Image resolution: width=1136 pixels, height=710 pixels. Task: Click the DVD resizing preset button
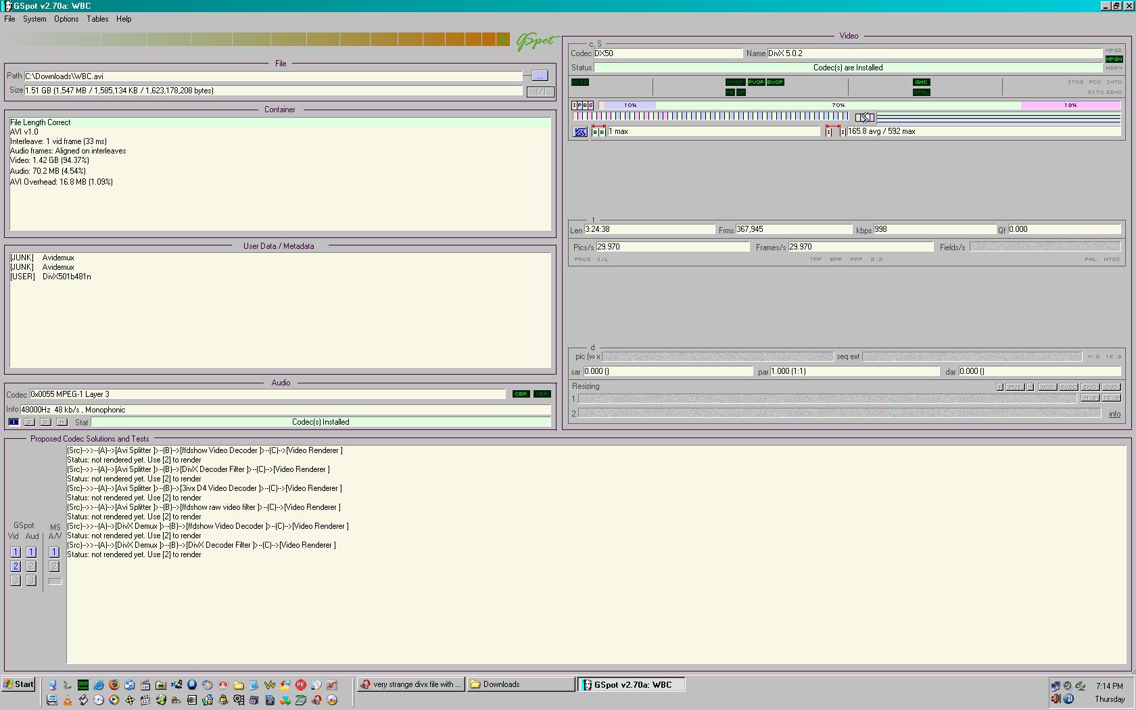[x=1090, y=387]
